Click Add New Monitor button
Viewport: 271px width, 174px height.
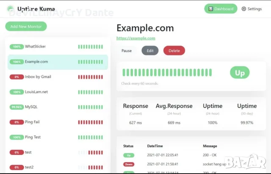click(26, 26)
